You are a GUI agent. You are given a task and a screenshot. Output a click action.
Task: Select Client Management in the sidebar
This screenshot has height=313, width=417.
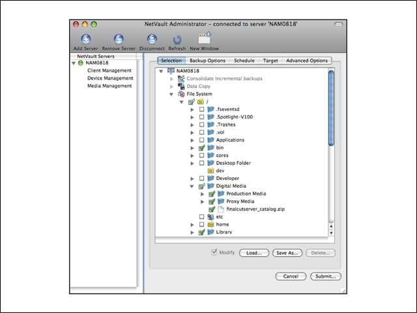109,70
